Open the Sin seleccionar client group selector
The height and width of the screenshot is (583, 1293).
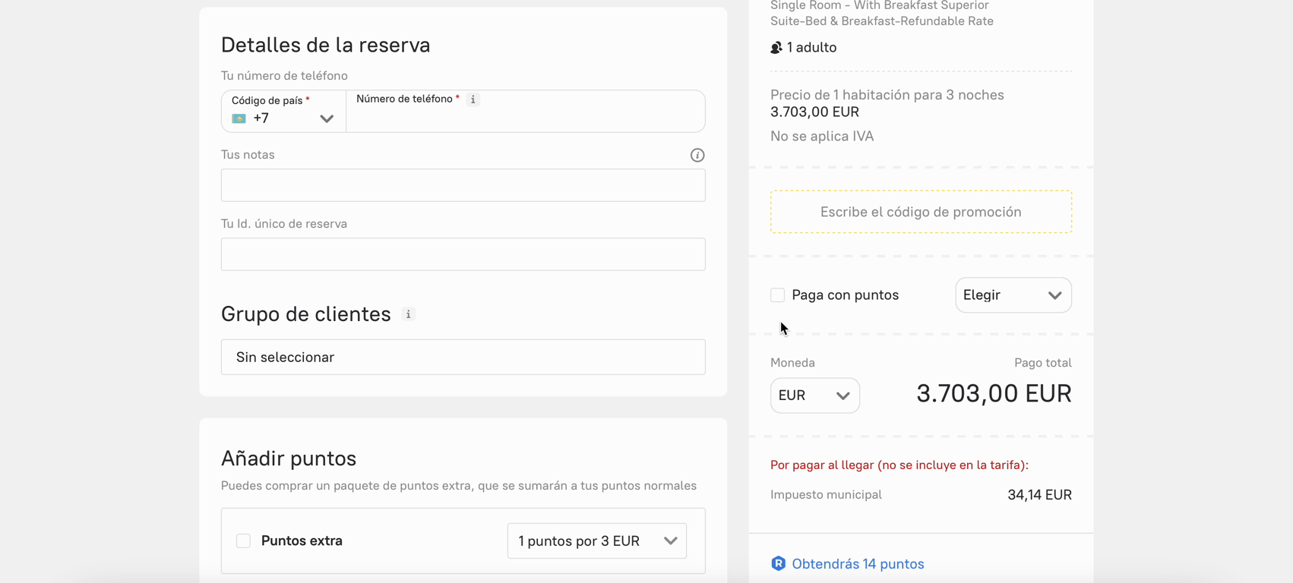[x=463, y=357]
